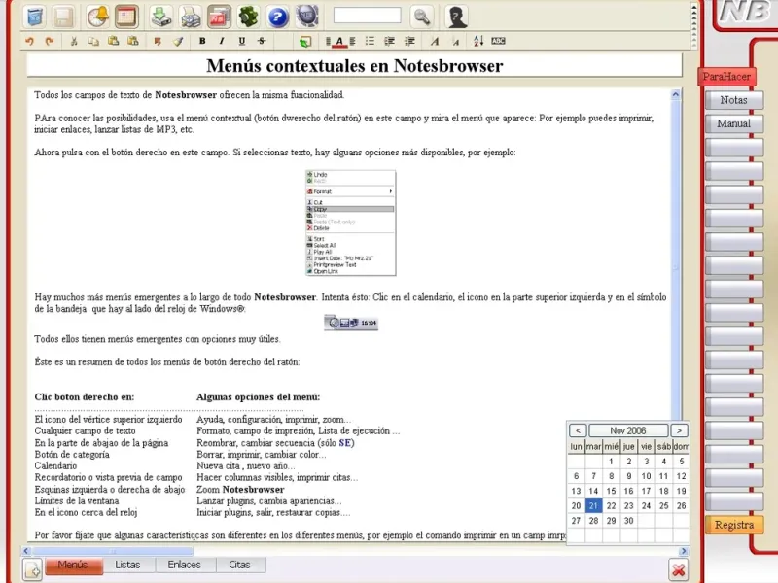Select date 15 in the calendar
The width and height of the screenshot is (778, 583).
point(612,491)
